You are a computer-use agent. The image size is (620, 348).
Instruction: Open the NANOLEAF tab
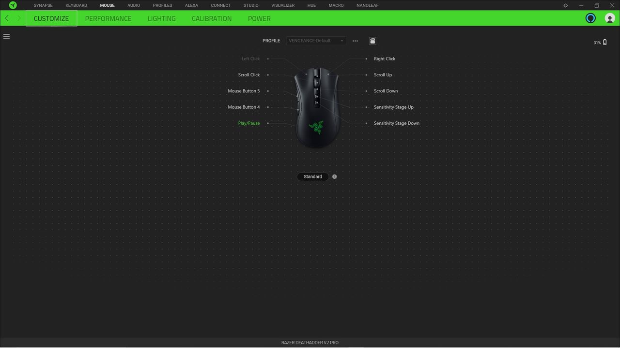tap(368, 5)
